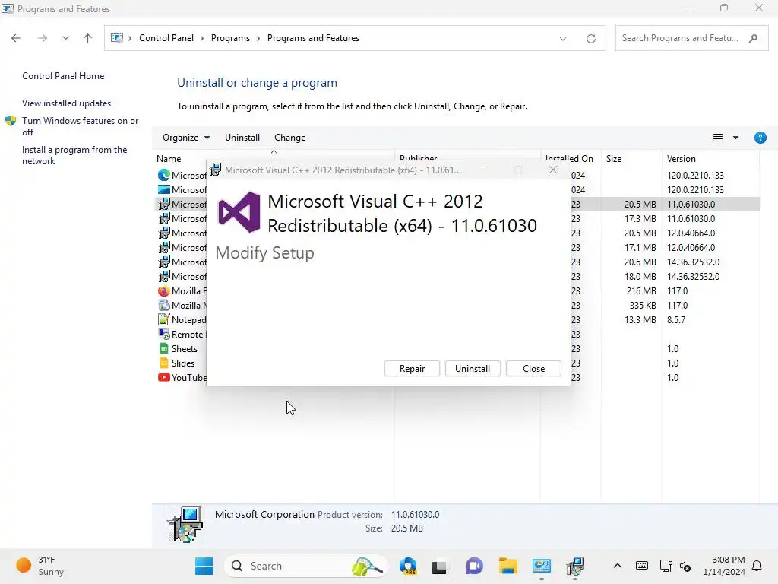The height and width of the screenshot is (584, 778).
Task: Click the Control Panel icon on the taskbar
Action: [541, 566]
